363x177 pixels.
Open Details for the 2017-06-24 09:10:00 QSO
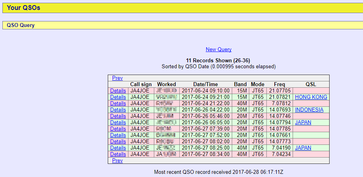pos(118,90)
